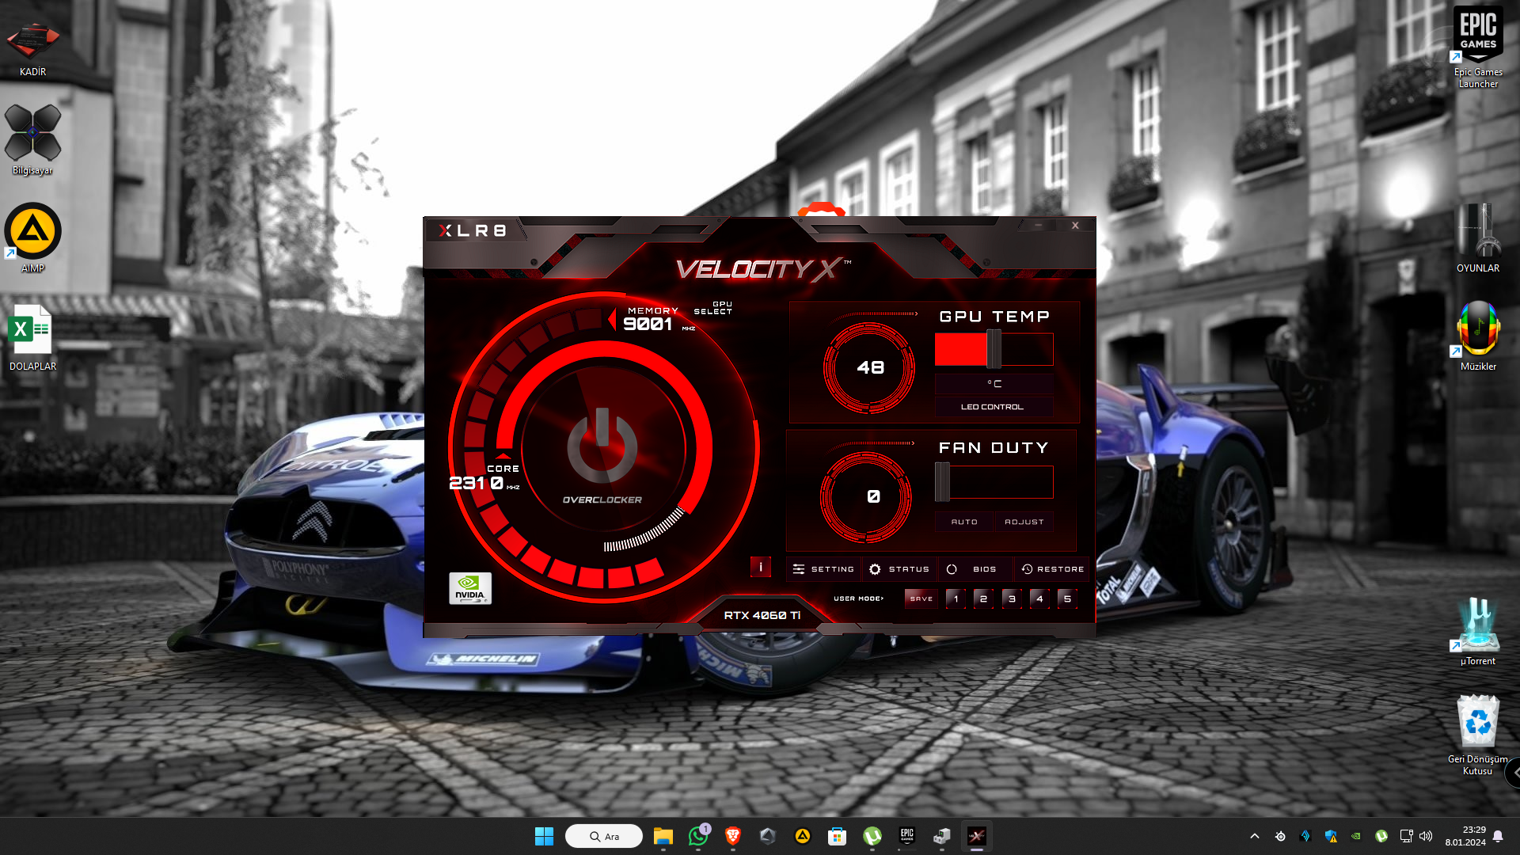
Task: Select user mode profile 3
Action: point(1012,598)
